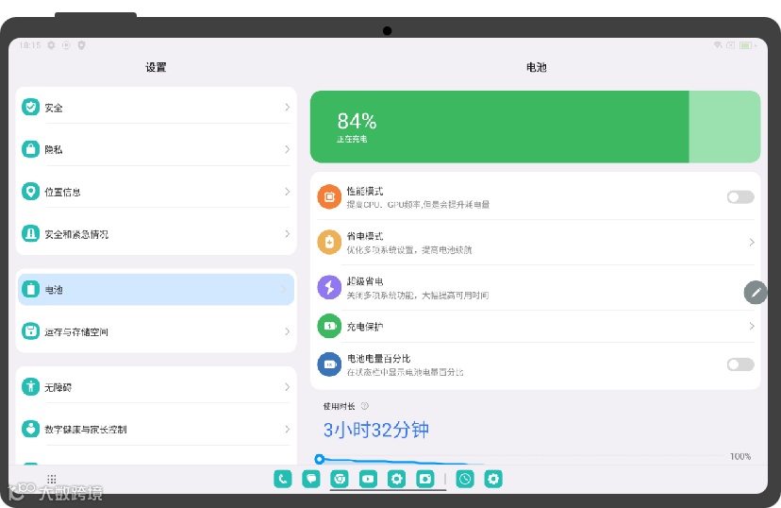Click the green 充电保护 icon

coord(329,326)
